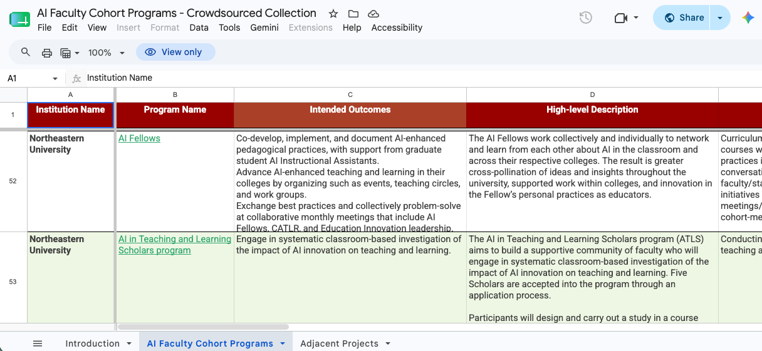Open the Edit menu
762x351 pixels.
pos(70,28)
